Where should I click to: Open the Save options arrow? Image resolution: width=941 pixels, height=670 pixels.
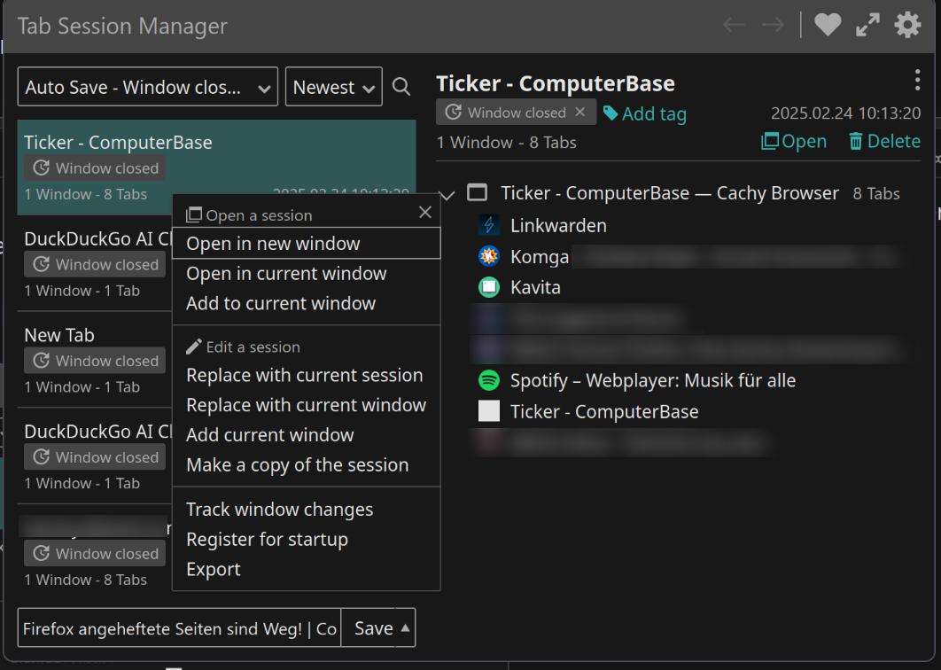[x=405, y=628]
